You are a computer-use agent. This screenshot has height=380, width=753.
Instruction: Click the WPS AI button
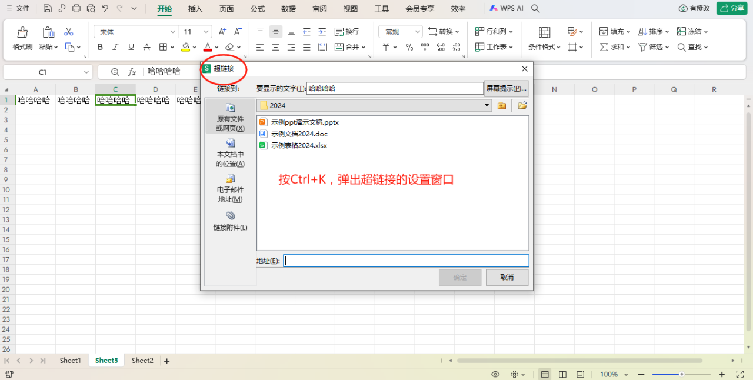pyautogui.click(x=506, y=9)
